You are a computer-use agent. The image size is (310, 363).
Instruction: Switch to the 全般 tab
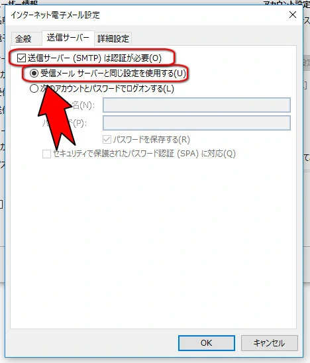(x=23, y=38)
